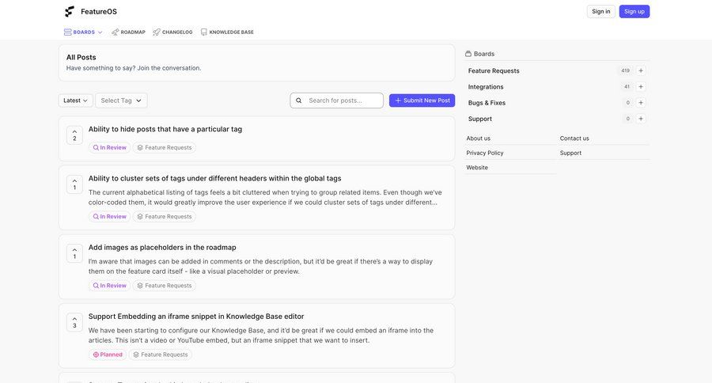
Task: Click plus icon next to Bugs & Fixes
Action: tap(641, 103)
